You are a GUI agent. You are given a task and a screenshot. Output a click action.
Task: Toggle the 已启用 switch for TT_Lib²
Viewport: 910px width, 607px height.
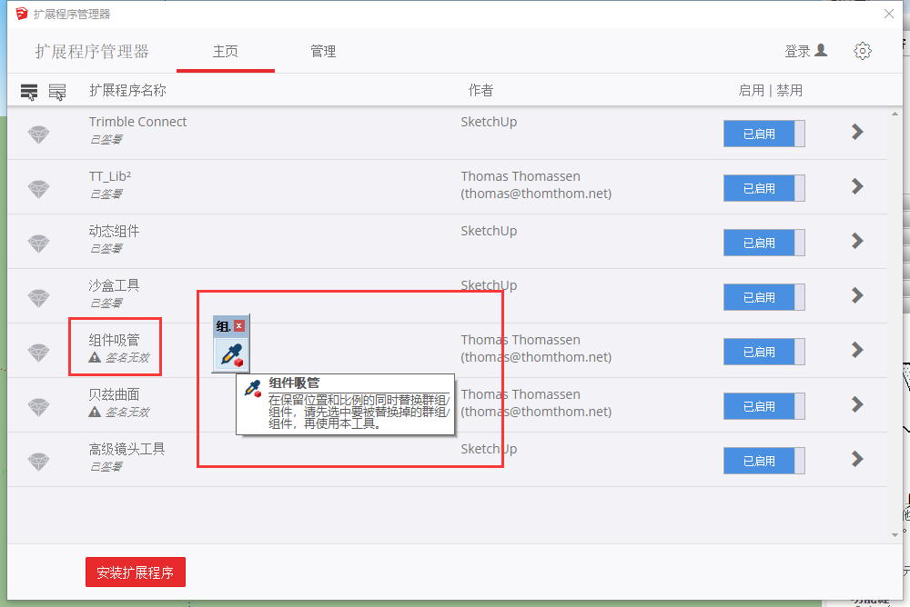(x=763, y=188)
